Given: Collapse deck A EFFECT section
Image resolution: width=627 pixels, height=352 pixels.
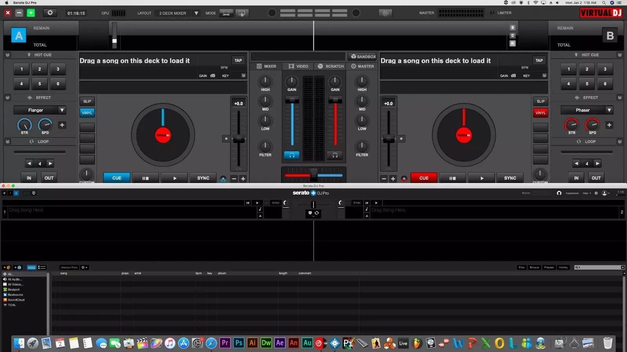Looking at the screenshot, I should (x=7, y=98).
